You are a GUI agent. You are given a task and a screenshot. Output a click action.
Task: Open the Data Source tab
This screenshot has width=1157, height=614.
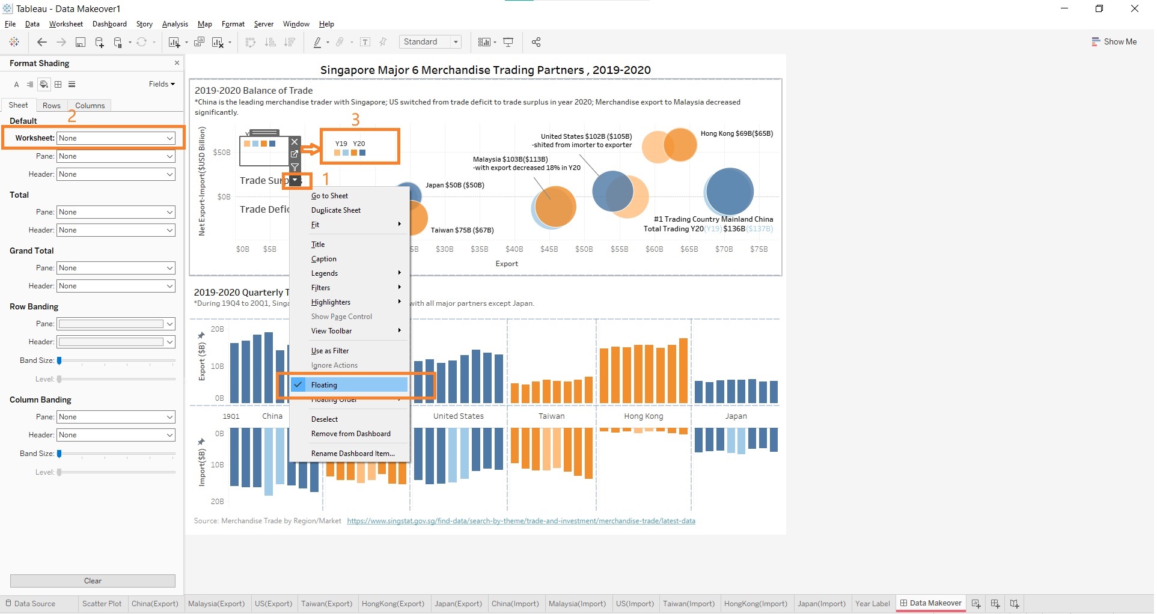pos(30,604)
